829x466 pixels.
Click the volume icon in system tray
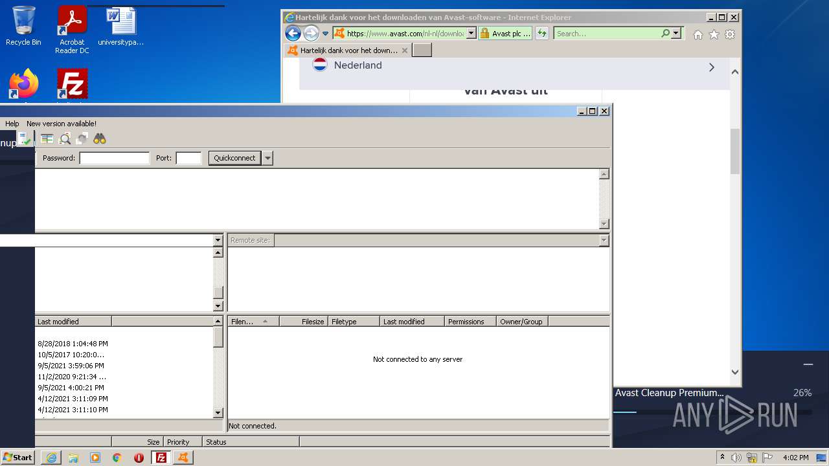click(736, 458)
